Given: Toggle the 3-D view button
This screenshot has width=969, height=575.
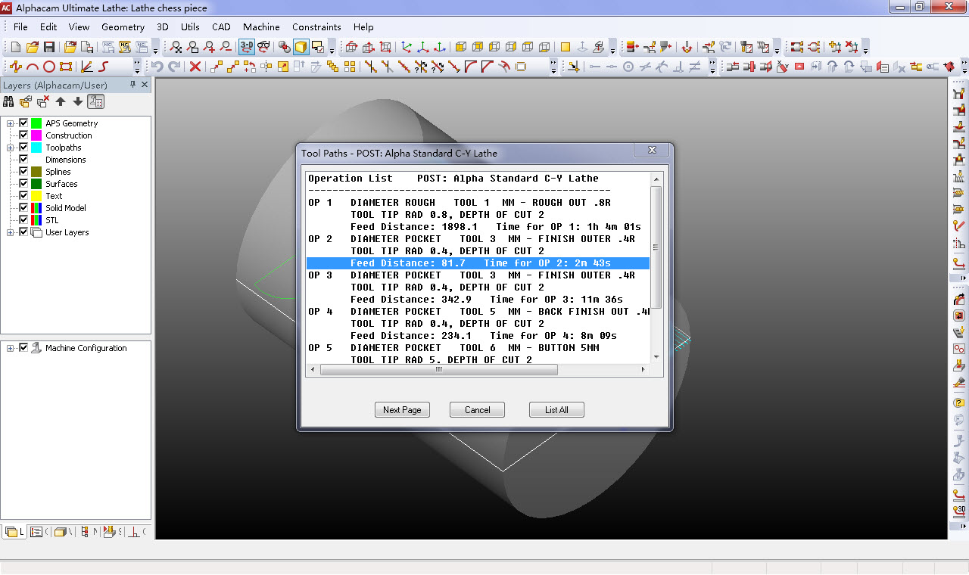Looking at the screenshot, I should pyautogui.click(x=247, y=47).
